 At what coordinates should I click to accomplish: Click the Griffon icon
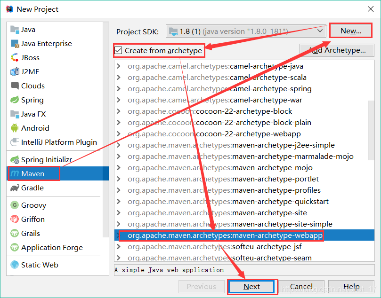[x=15, y=219]
